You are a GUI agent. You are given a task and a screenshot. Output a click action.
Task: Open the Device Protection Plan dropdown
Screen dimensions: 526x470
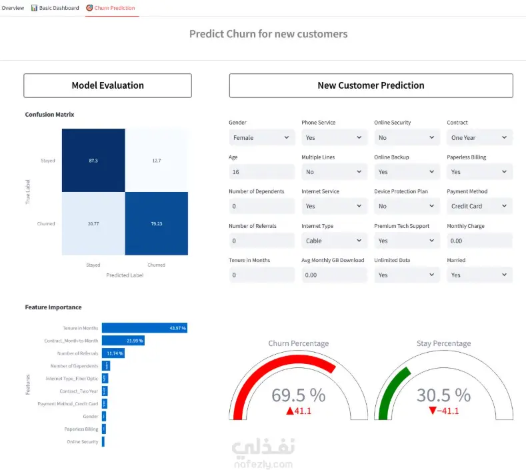pos(407,206)
